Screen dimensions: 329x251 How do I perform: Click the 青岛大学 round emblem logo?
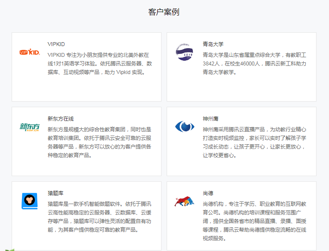coord(184,52)
